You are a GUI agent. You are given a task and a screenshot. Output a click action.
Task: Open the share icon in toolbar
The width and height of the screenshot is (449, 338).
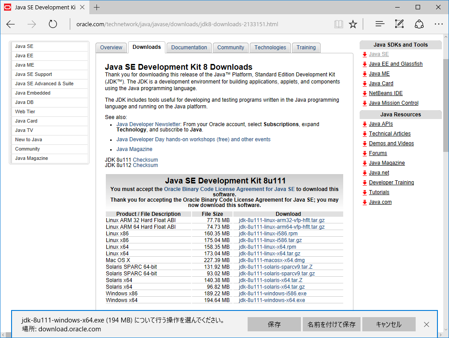419,24
